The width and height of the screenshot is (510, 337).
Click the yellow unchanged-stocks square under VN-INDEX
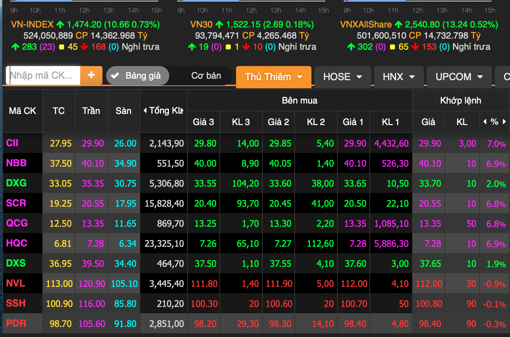[62, 47]
